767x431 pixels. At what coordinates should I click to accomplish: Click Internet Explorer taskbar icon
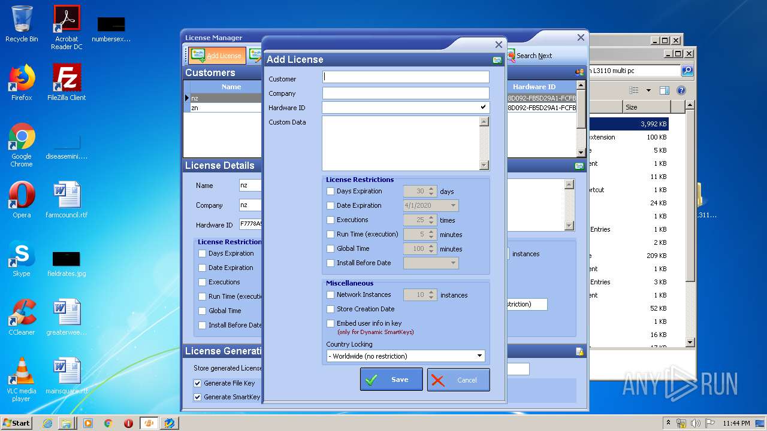point(47,423)
